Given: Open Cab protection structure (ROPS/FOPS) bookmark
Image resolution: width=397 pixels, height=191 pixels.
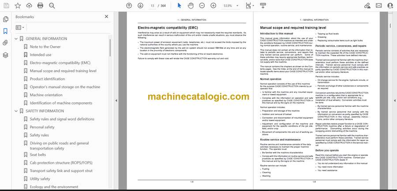Looking at the screenshot, I should pyautogui.click(x=61, y=163).
